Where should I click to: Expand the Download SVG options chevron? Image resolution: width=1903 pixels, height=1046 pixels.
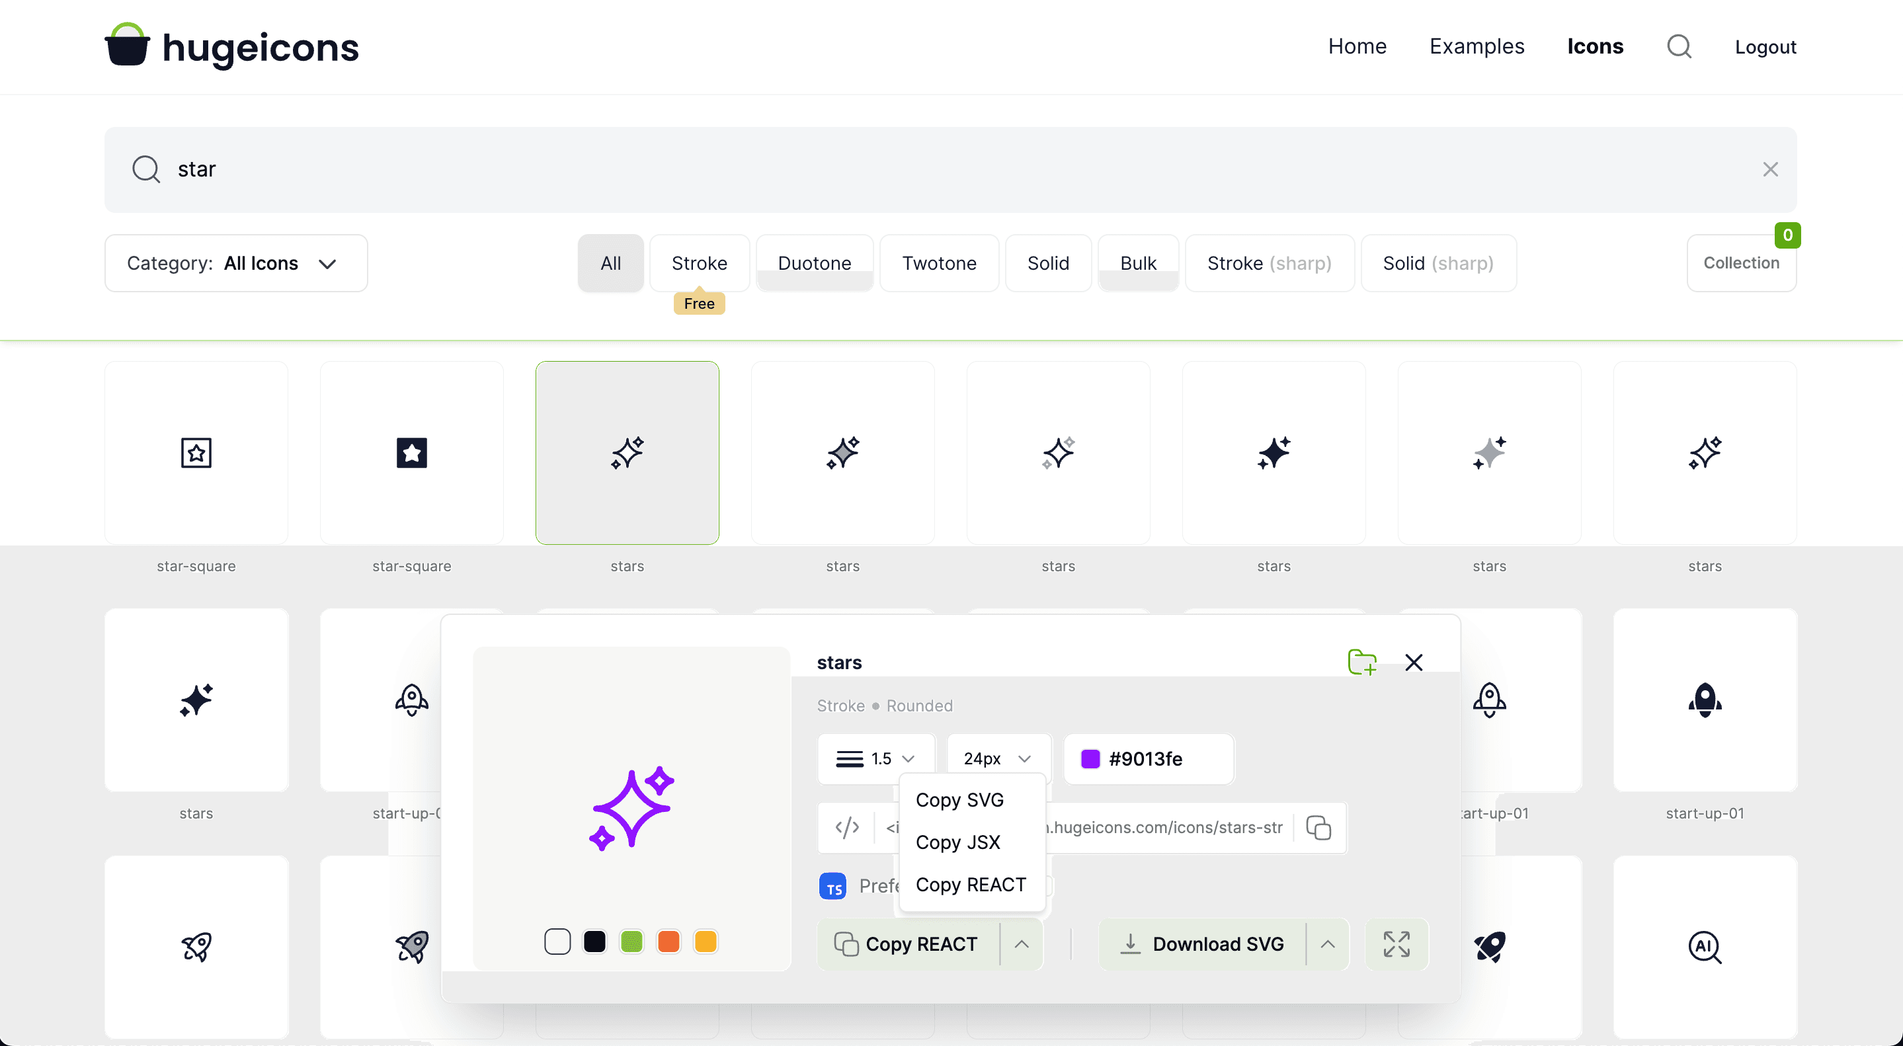[x=1327, y=944]
